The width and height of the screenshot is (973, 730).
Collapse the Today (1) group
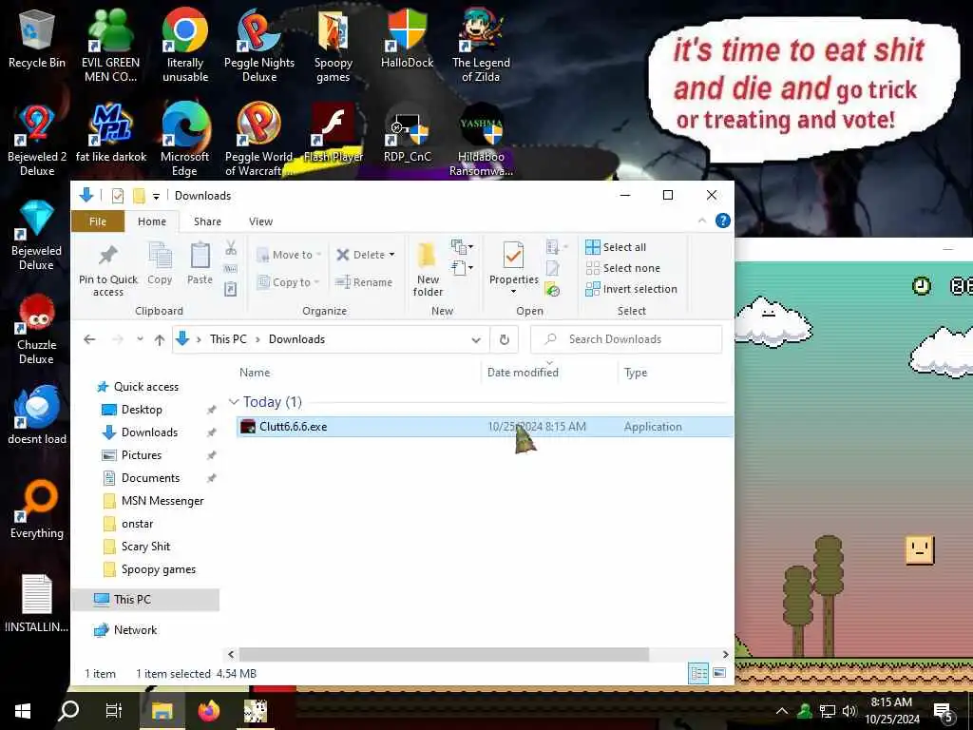point(234,402)
